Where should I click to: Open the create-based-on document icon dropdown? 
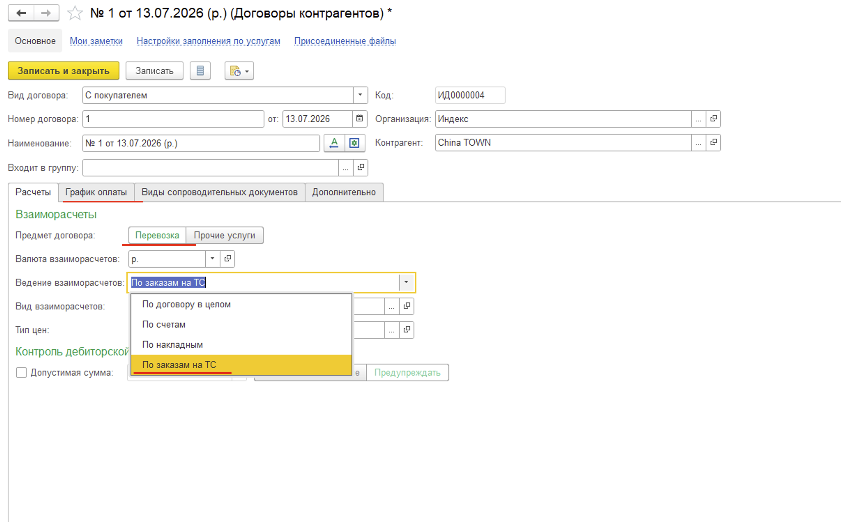[x=239, y=71]
